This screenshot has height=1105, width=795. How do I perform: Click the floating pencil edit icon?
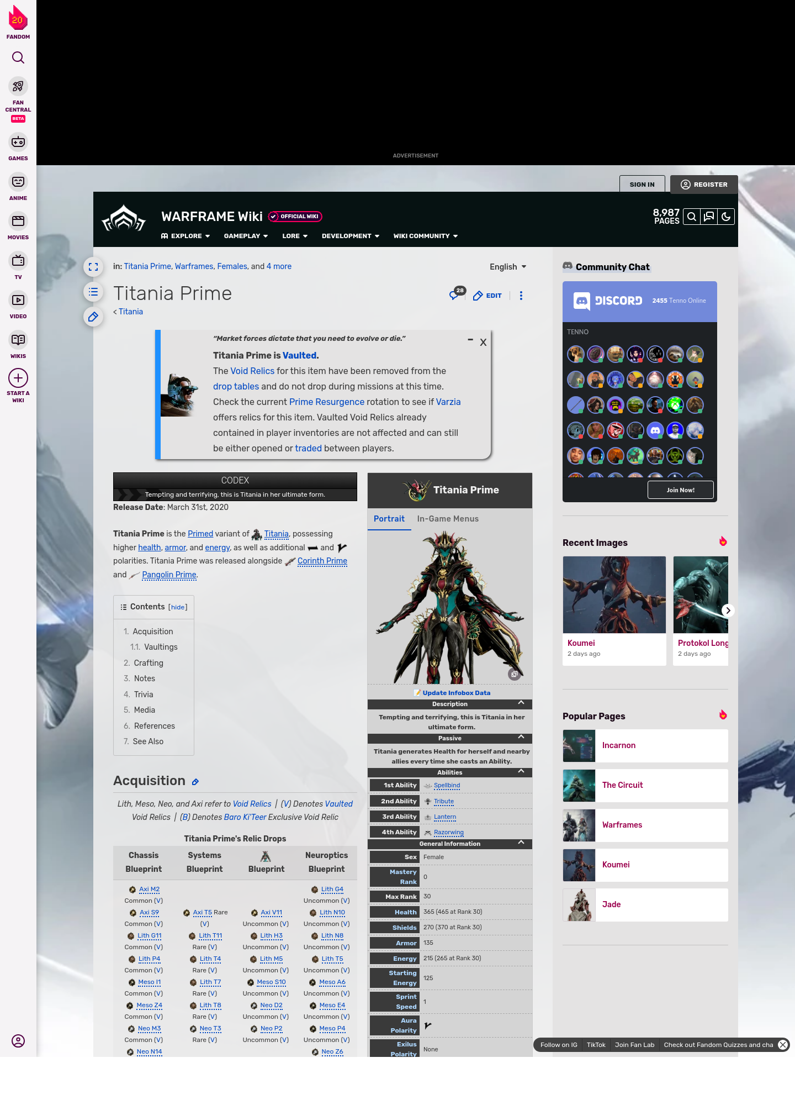click(93, 317)
